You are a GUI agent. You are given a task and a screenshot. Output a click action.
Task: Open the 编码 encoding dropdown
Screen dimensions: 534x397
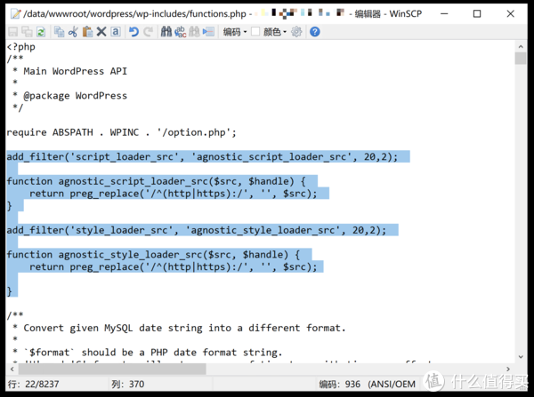235,32
